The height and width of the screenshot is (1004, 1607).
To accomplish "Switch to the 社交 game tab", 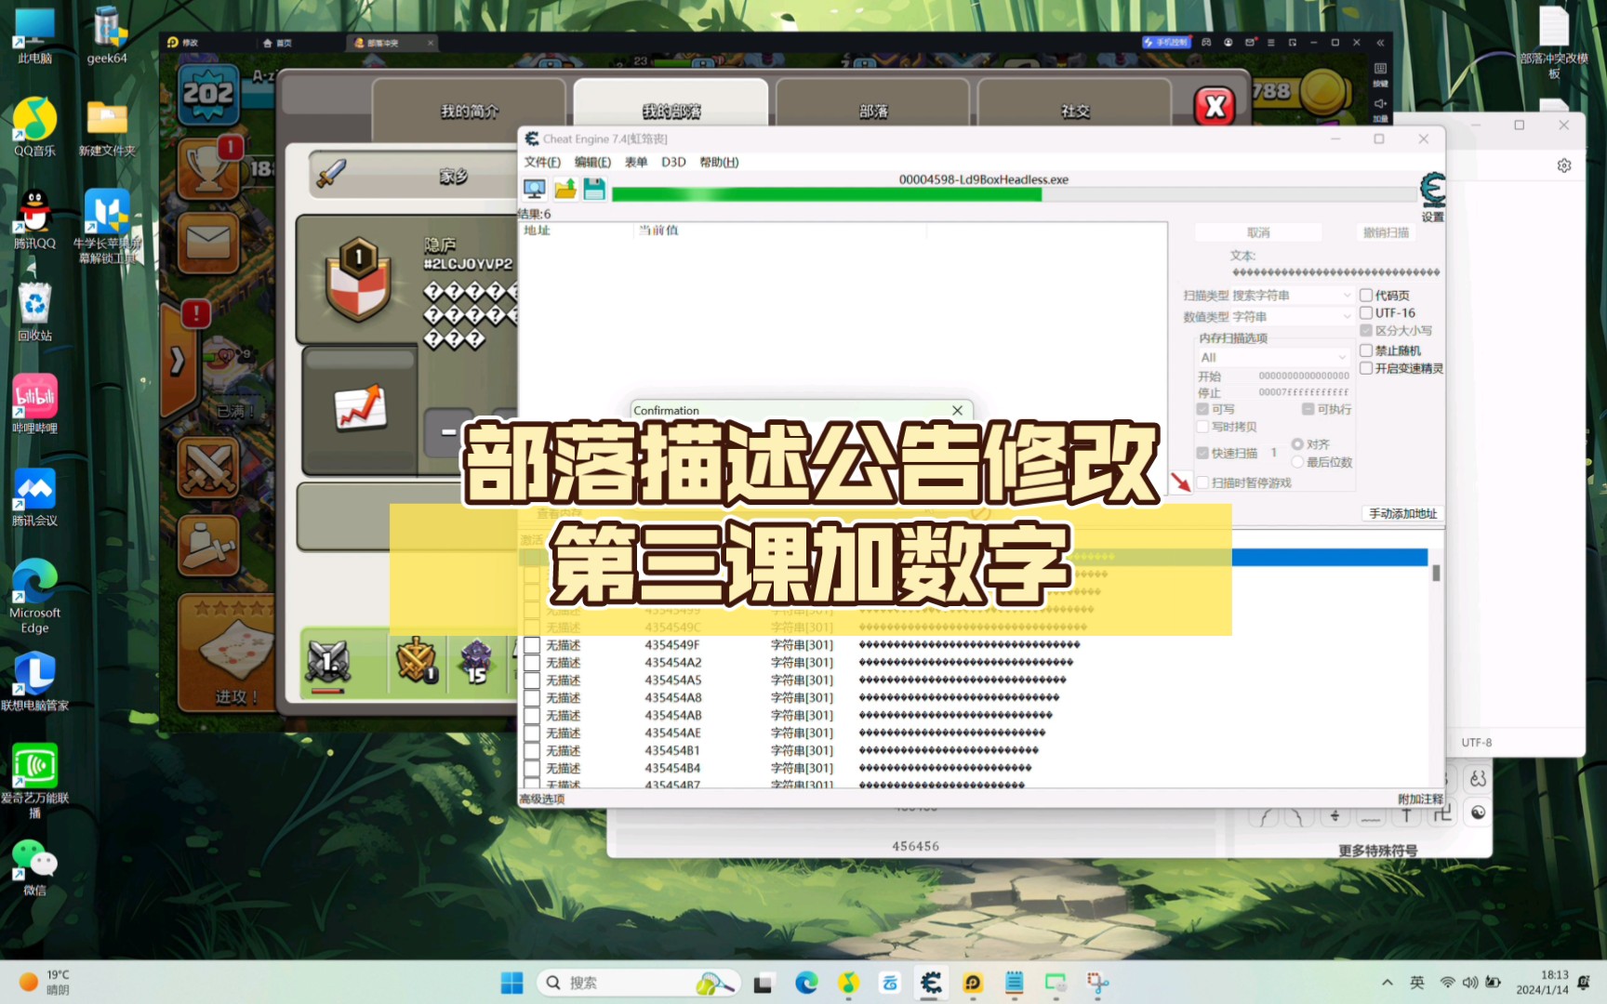I will (x=1075, y=111).
